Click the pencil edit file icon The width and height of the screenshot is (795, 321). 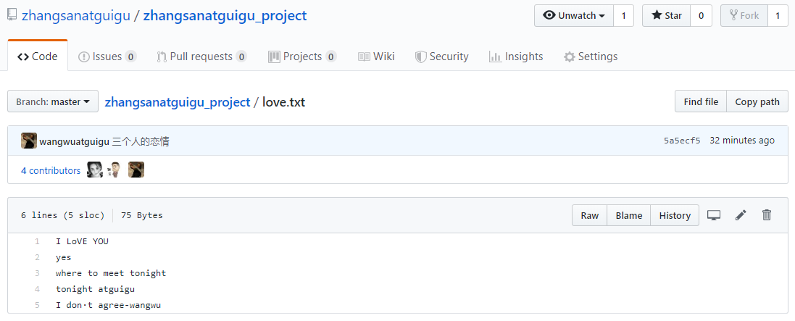(x=741, y=215)
